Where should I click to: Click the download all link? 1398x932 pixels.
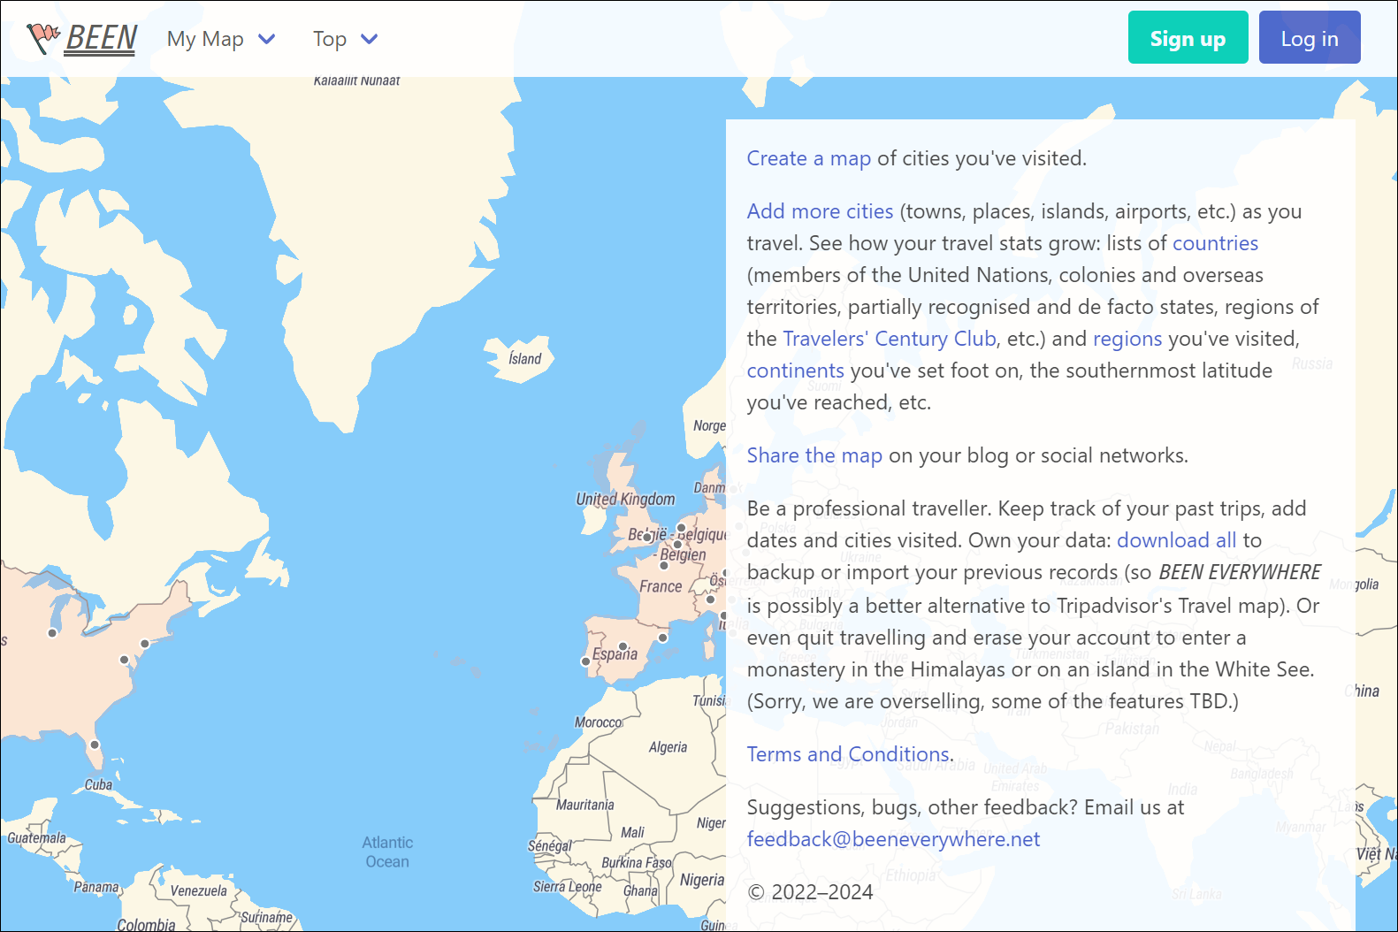click(x=1177, y=540)
